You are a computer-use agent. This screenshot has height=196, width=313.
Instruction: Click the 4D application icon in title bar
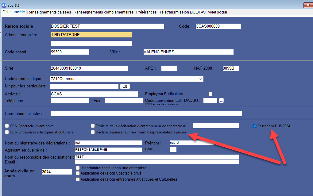tap(4, 5)
